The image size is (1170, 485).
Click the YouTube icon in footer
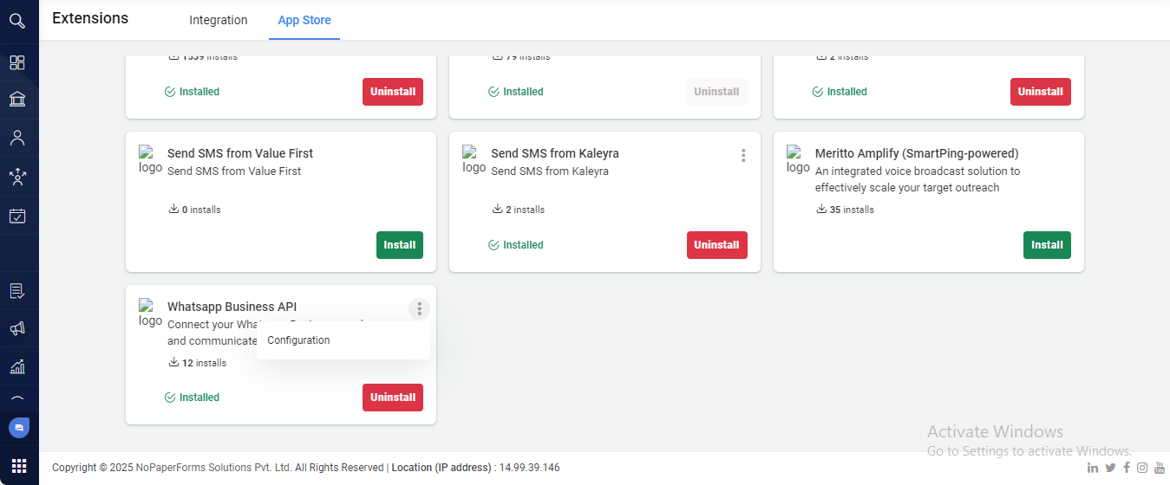click(1159, 468)
